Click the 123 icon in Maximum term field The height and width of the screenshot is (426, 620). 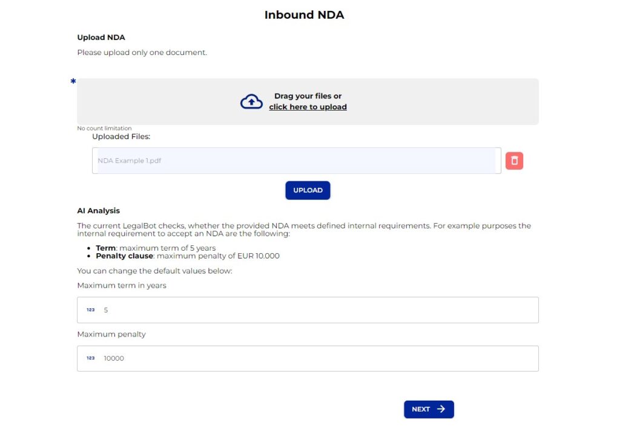90,310
